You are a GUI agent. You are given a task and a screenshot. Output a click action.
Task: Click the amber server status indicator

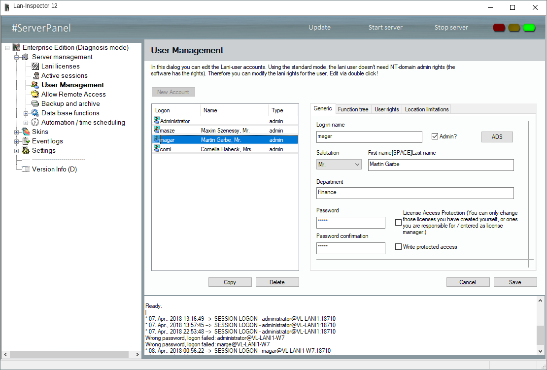pos(514,28)
